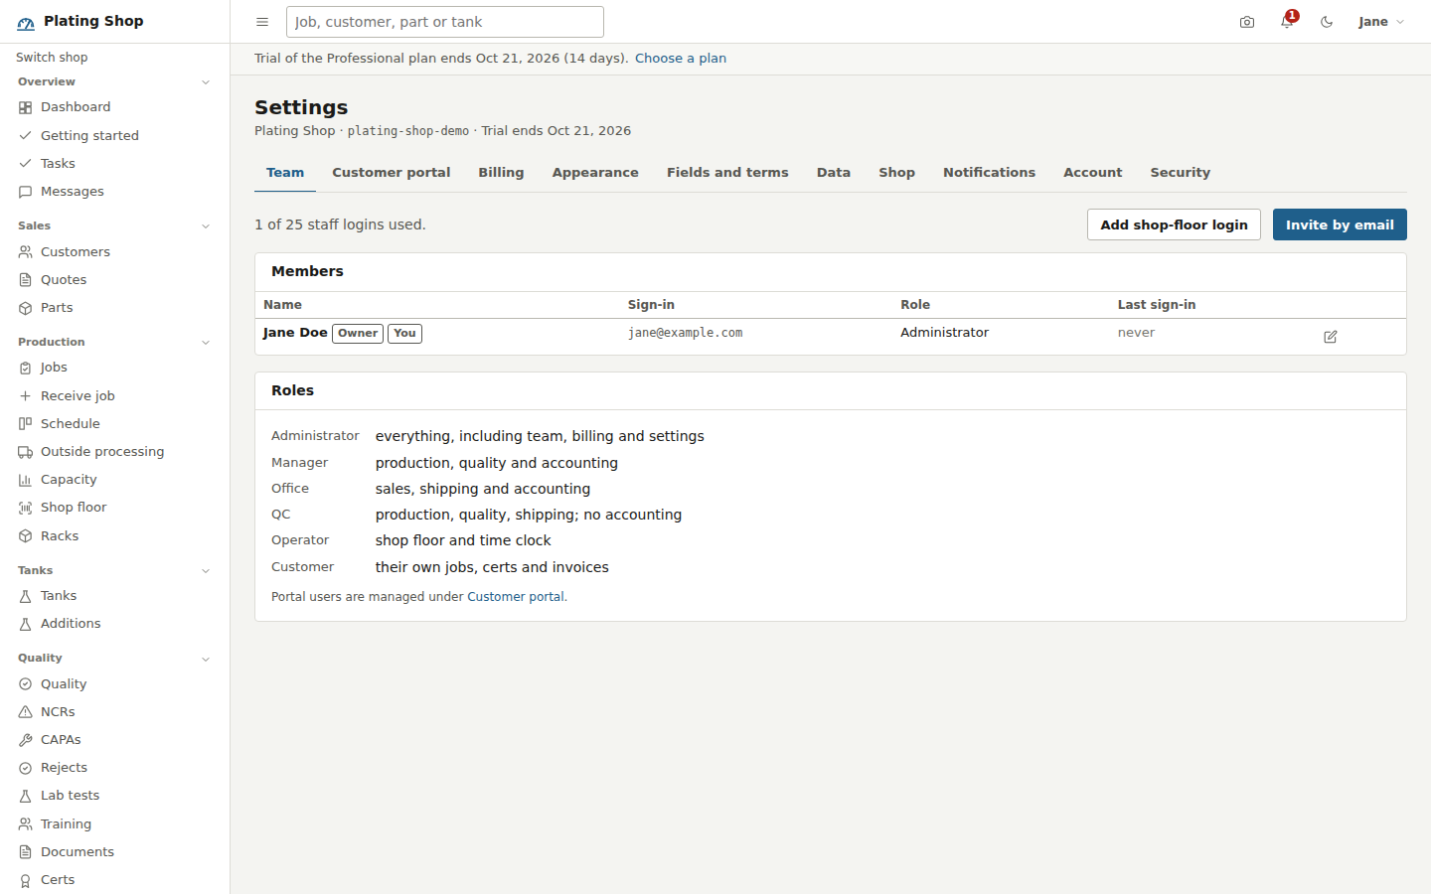1431x894 pixels.
Task: Select the jane@example.com sign-in text
Action: click(x=685, y=333)
